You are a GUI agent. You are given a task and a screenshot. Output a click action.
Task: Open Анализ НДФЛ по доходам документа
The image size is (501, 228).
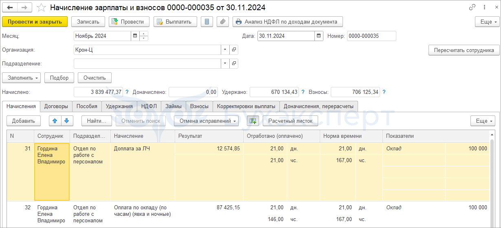click(288, 22)
